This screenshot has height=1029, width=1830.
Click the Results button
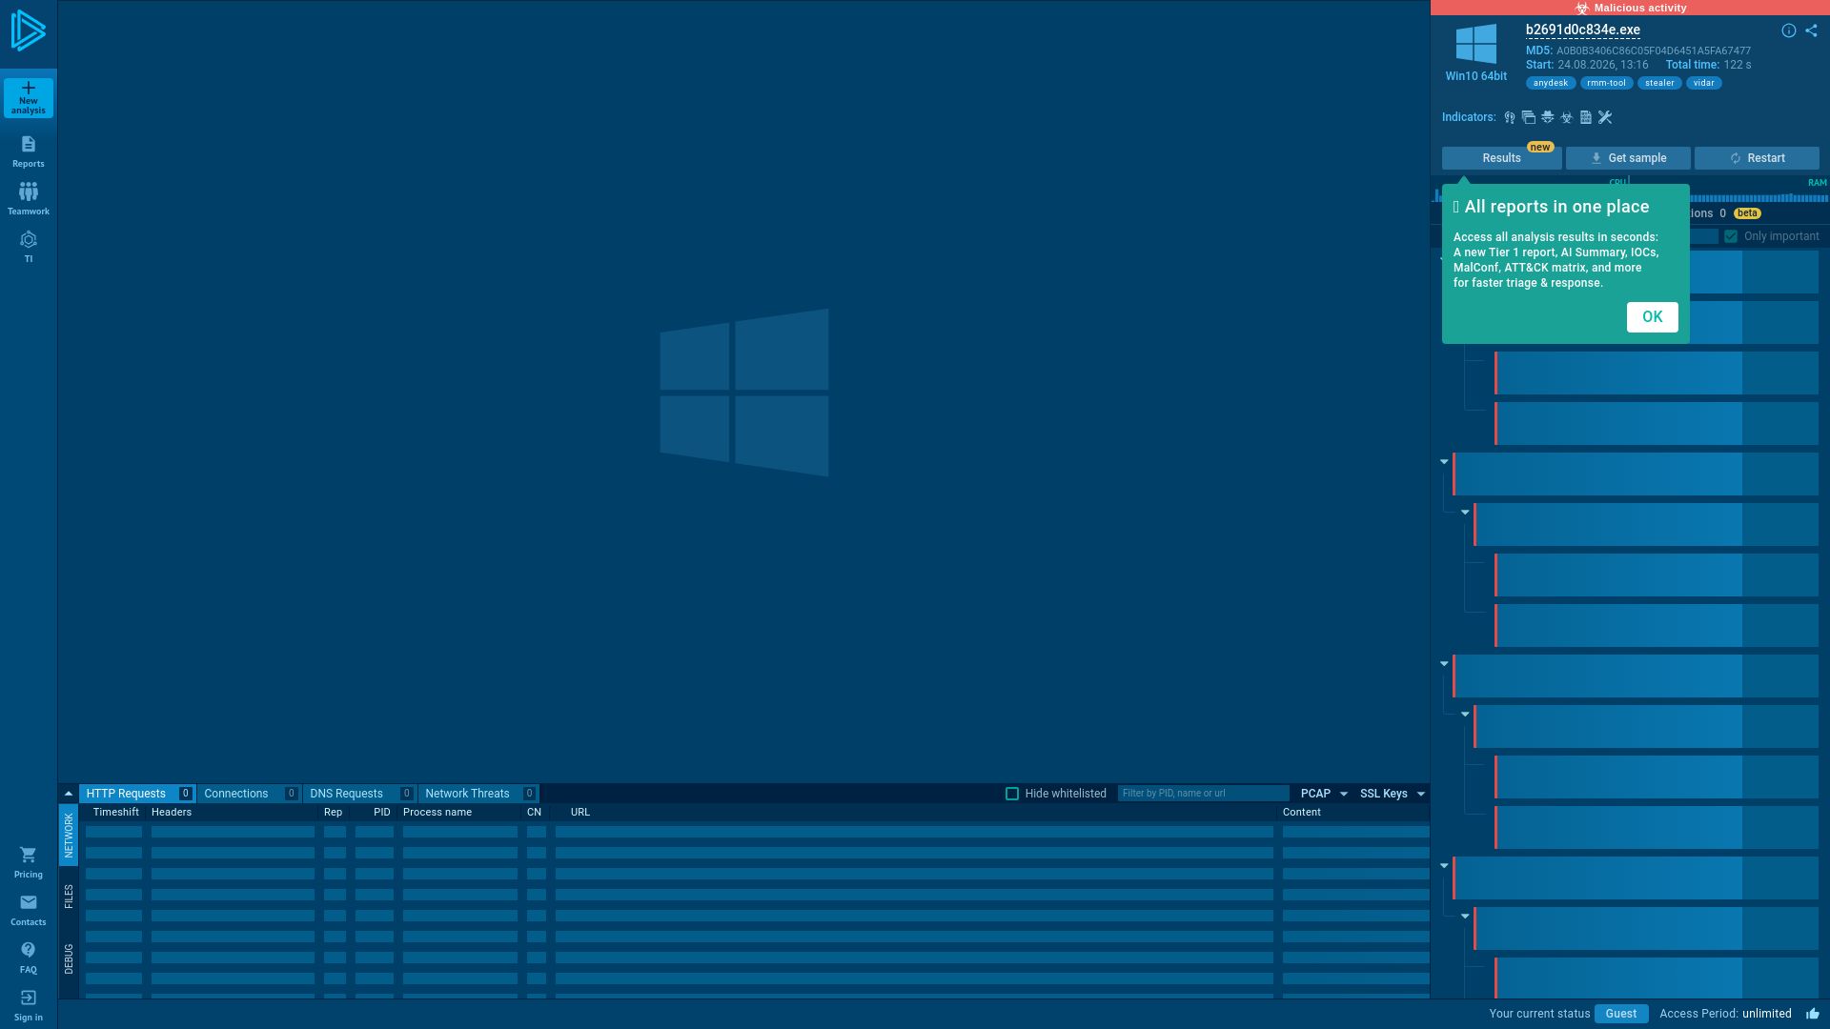(1501, 158)
